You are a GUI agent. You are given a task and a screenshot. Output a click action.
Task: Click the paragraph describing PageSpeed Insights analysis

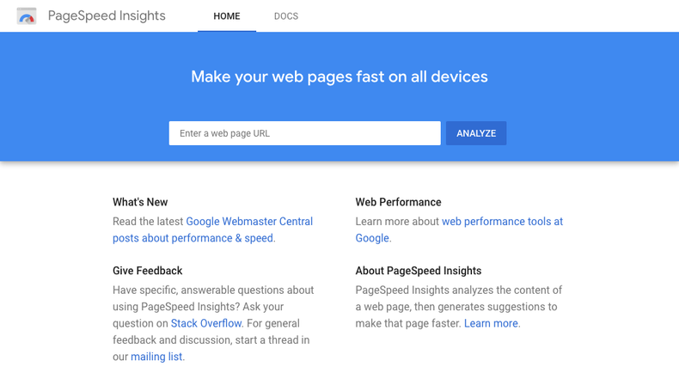tap(459, 307)
